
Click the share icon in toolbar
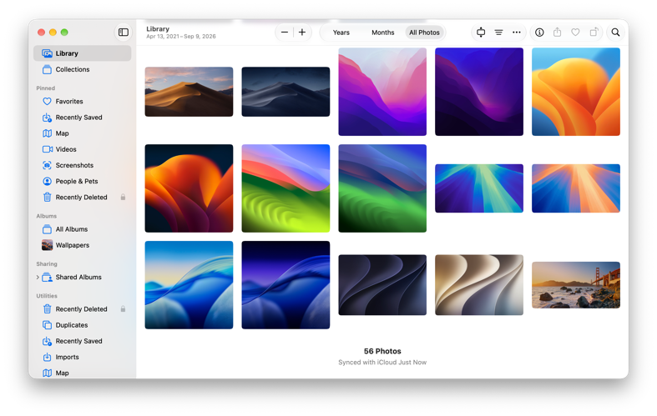[558, 33]
